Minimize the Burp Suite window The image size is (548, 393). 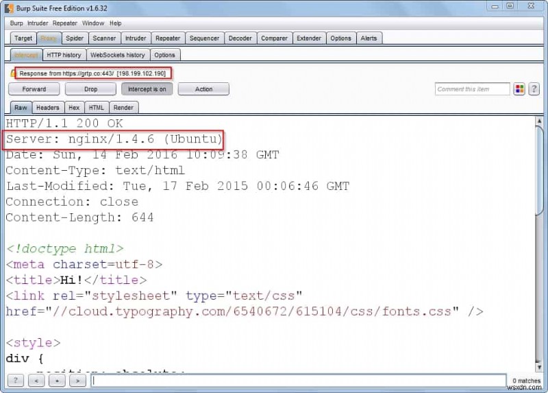coord(495,6)
